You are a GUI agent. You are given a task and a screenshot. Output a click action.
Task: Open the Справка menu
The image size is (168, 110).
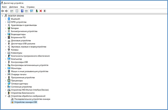tap(31, 7)
